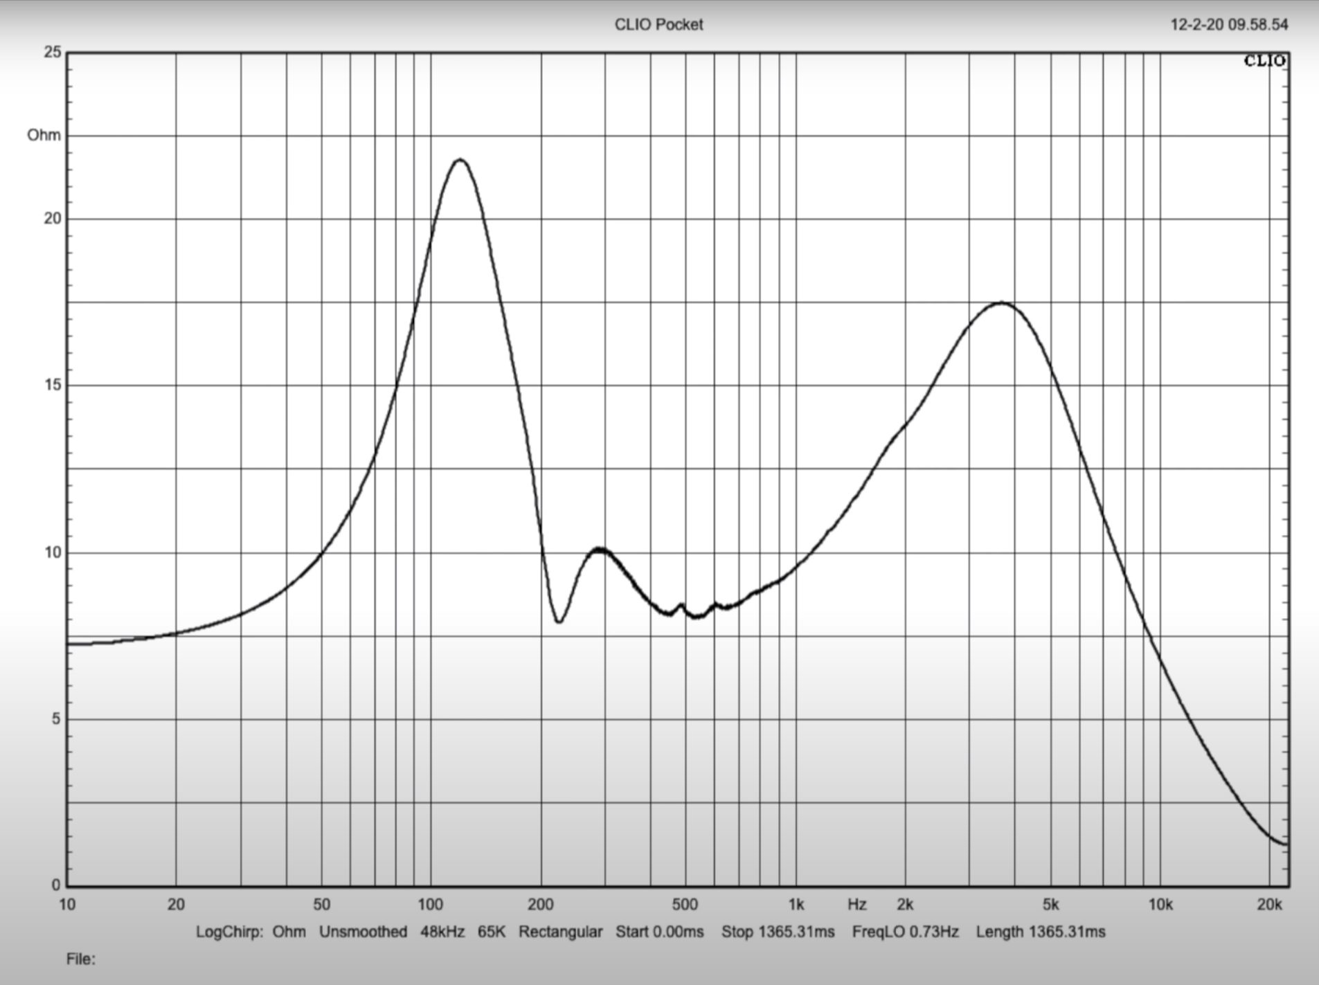The height and width of the screenshot is (985, 1319).
Task: Click the CLIO Pocket title text
Action: pos(658,24)
